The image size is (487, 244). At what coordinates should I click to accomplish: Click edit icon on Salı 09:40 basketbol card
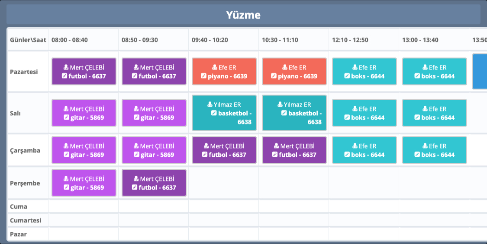(x=214, y=113)
